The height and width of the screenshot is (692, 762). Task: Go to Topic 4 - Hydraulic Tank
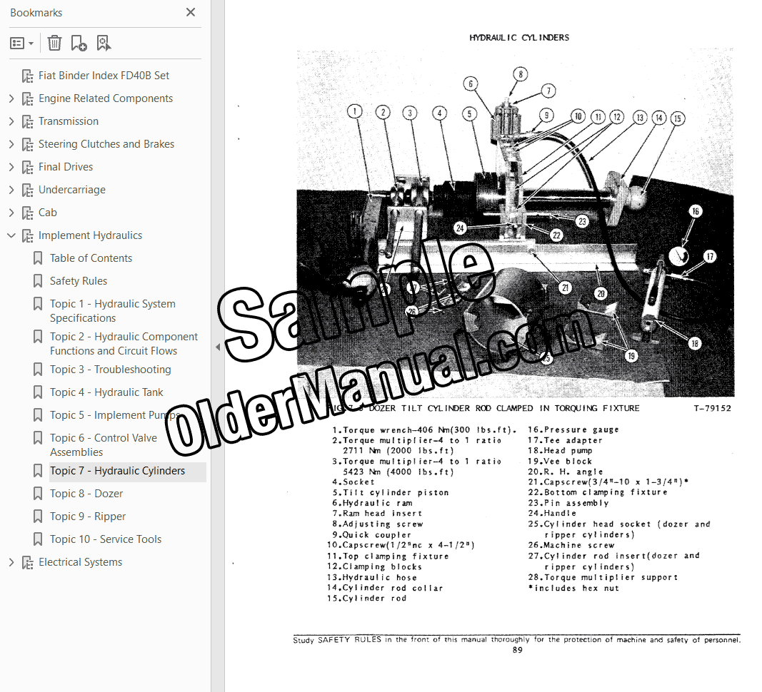coord(106,392)
